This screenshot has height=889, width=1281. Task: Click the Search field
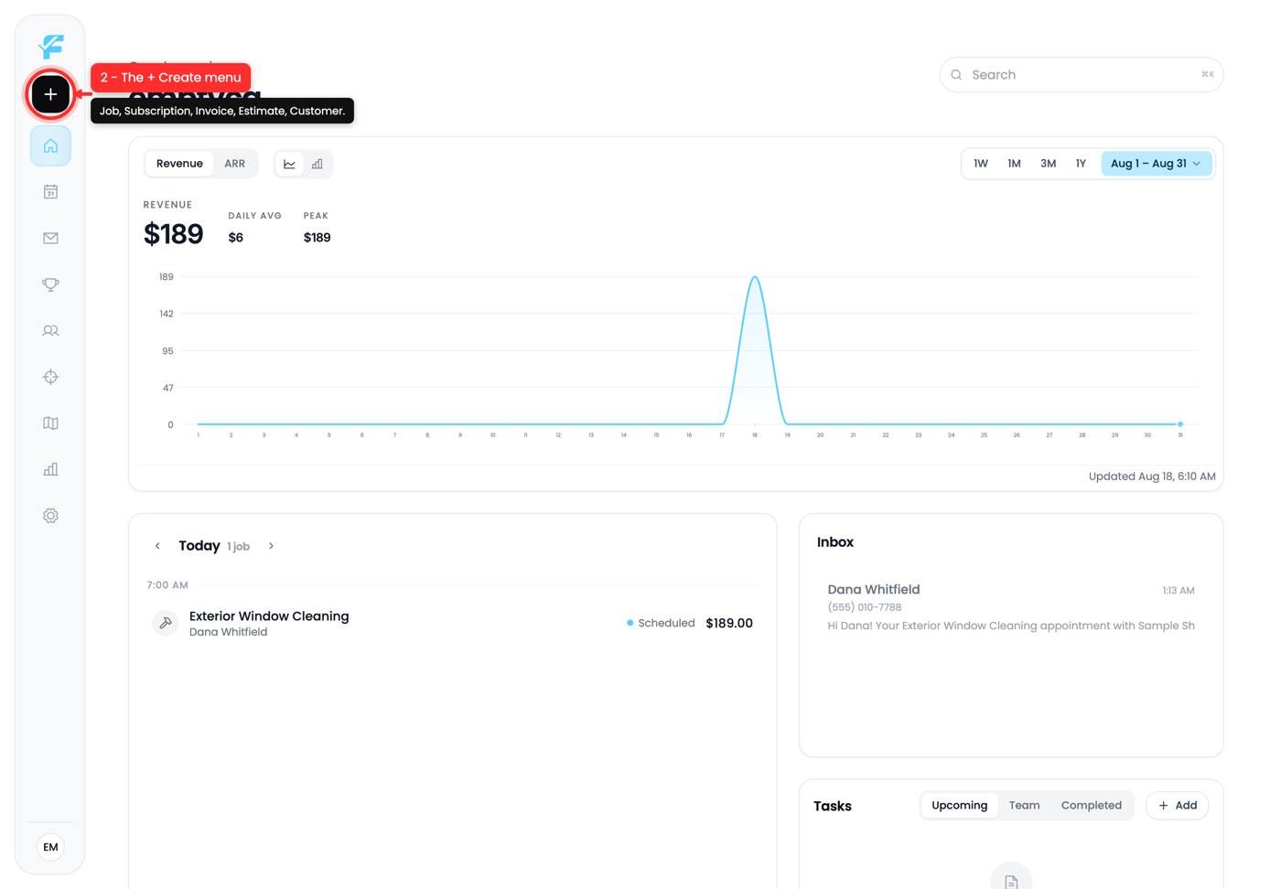1082,75
